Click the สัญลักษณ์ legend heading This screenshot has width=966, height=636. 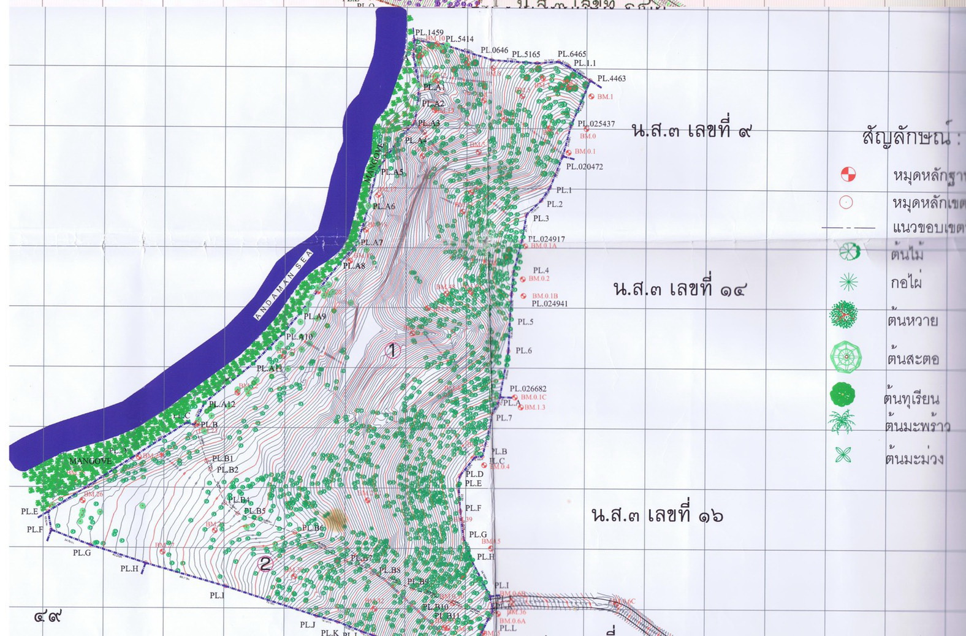[x=907, y=136]
